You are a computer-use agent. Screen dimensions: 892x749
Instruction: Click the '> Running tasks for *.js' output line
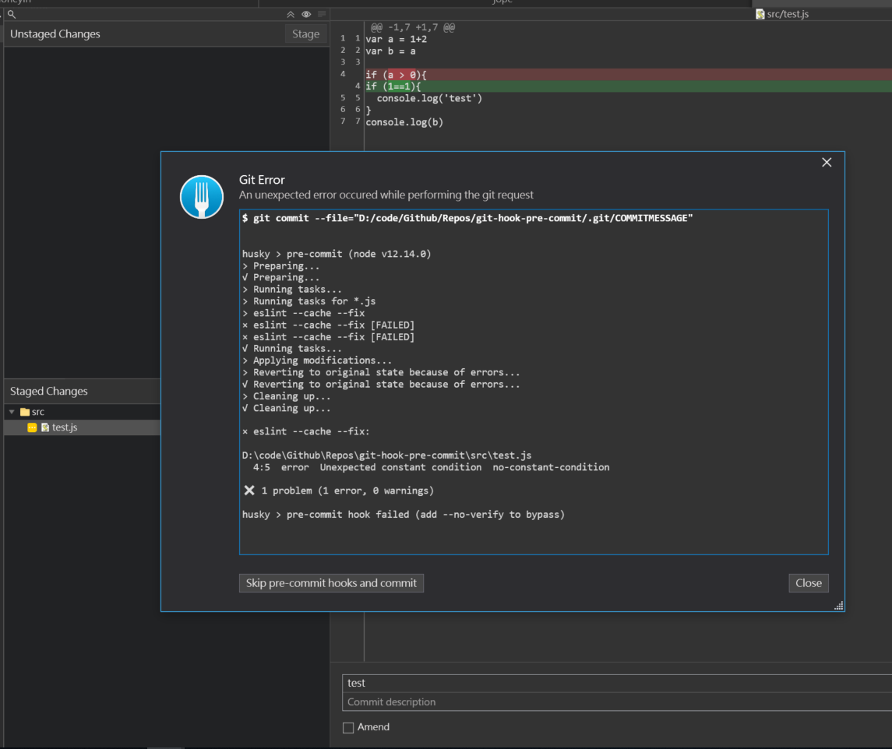coord(309,301)
